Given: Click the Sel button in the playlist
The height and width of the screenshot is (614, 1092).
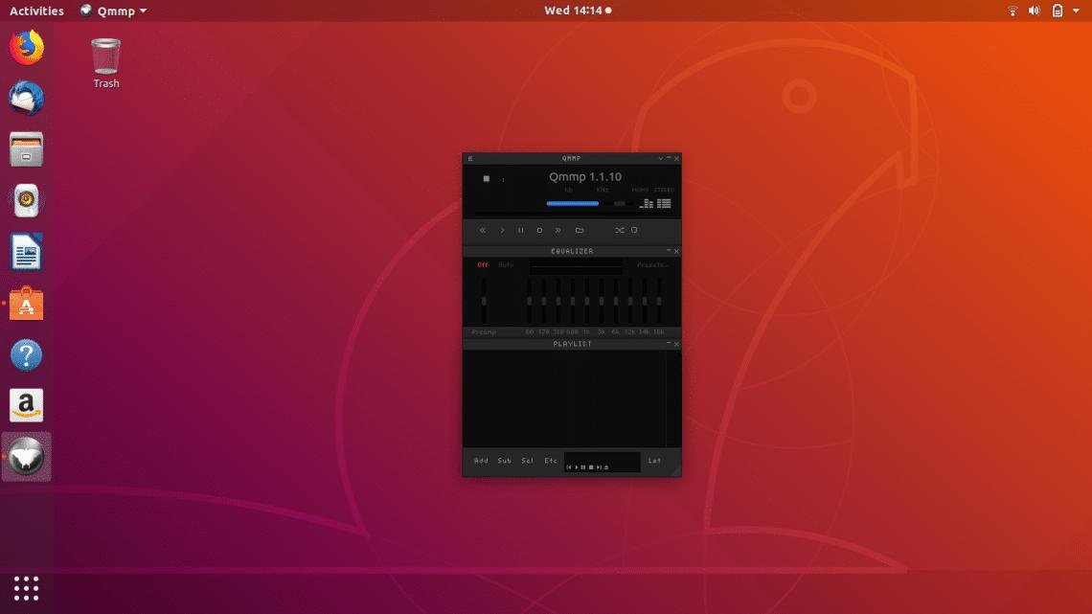Looking at the screenshot, I should point(527,461).
